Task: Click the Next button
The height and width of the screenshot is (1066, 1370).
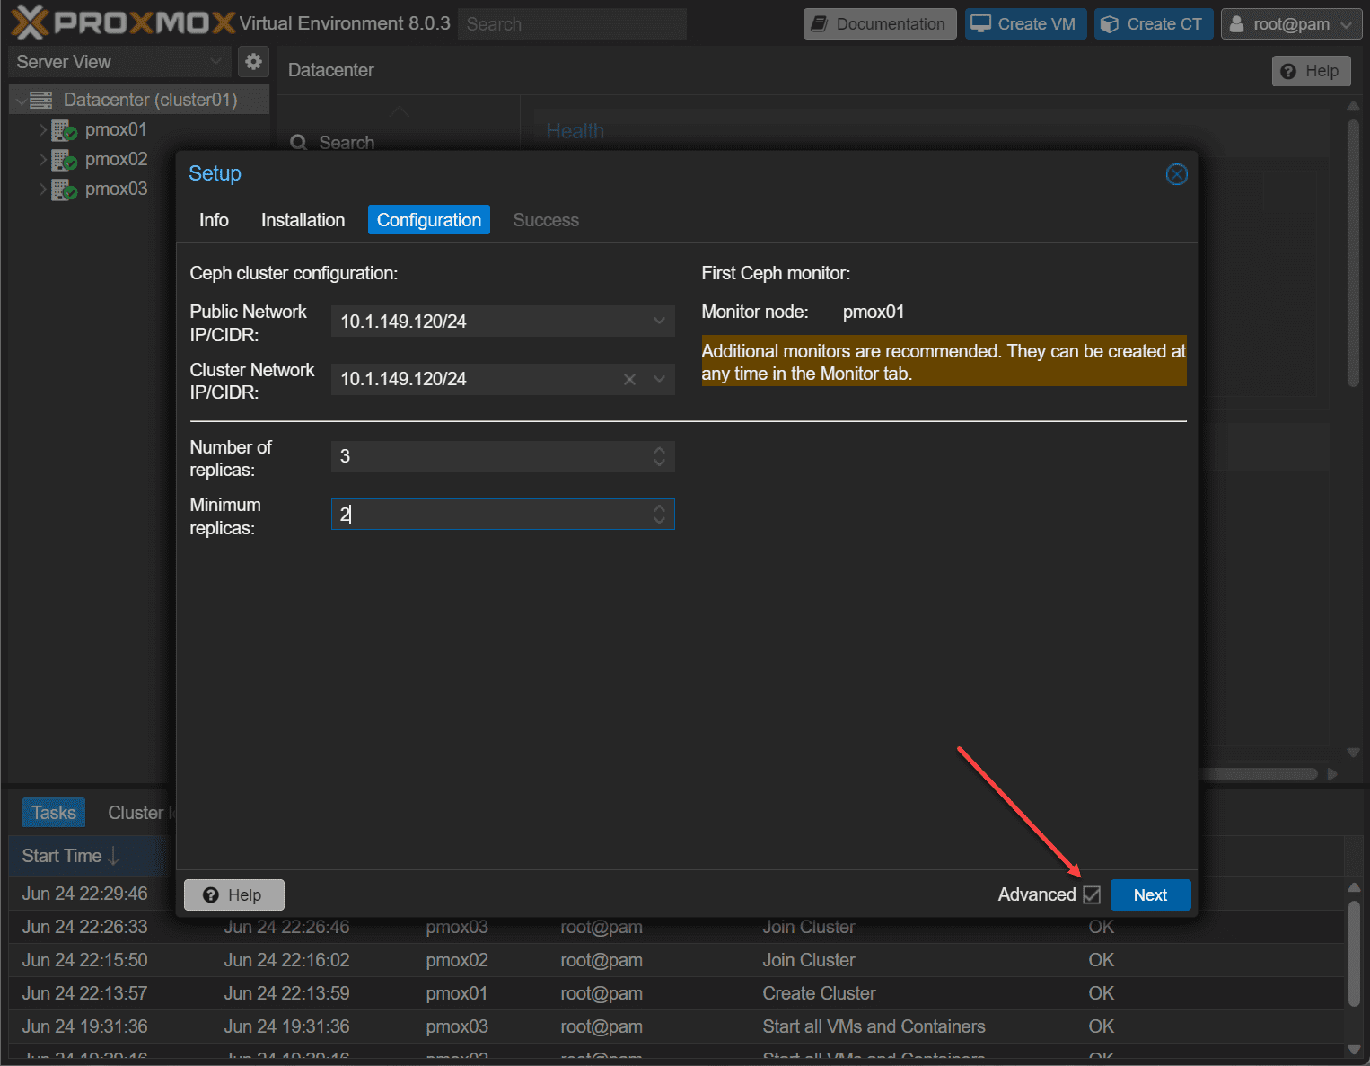Action: coord(1150,894)
